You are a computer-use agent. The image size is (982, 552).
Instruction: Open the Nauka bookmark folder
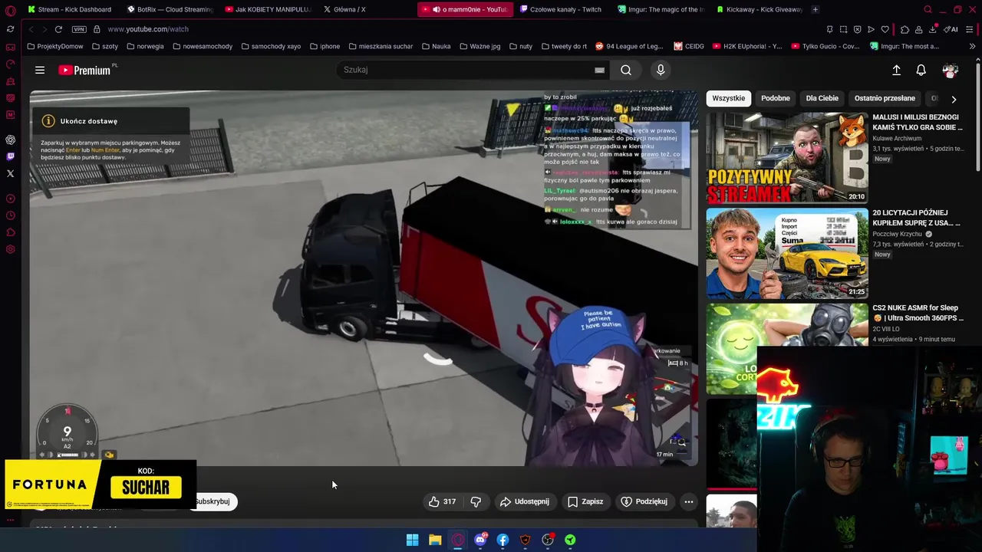(436, 46)
